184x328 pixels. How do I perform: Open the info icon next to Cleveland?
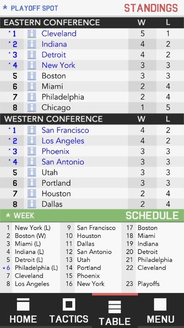pos(32,34)
